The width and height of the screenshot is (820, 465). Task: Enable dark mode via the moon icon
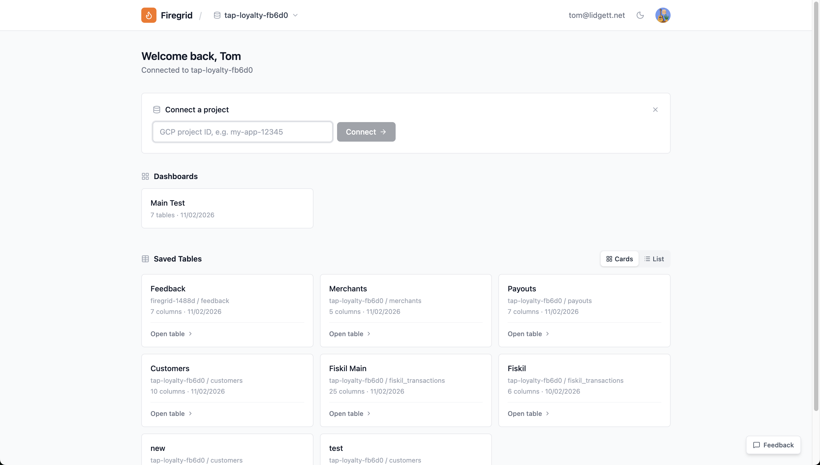(x=640, y=15)
